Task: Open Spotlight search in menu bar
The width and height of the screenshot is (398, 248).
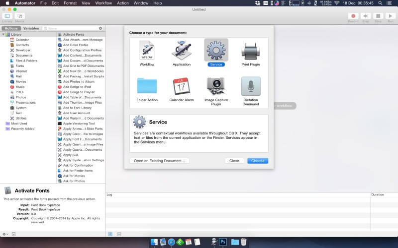Action: click(x=380, y=3)
